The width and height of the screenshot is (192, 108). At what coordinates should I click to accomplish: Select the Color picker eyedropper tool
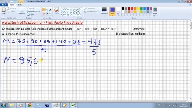(47, 14)
